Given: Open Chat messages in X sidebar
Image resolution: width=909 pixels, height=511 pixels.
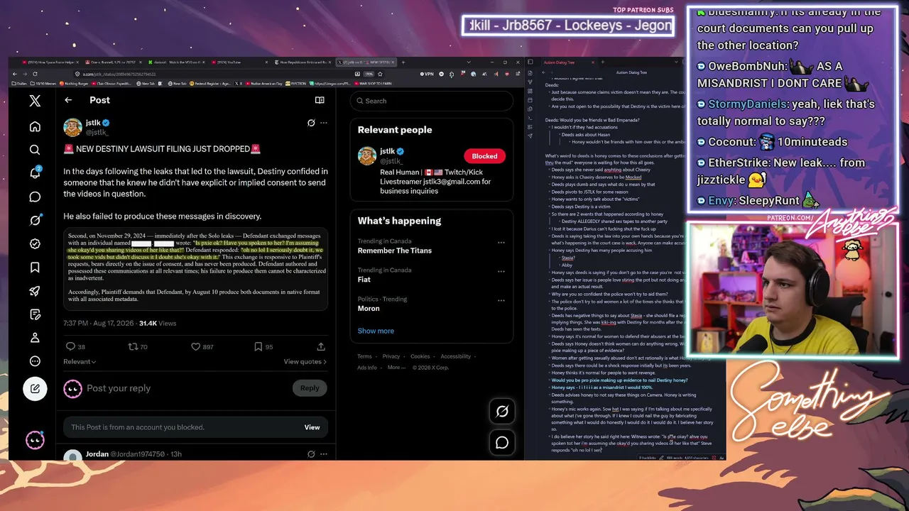Looking at the screenshot, I should tap(35, 197).
